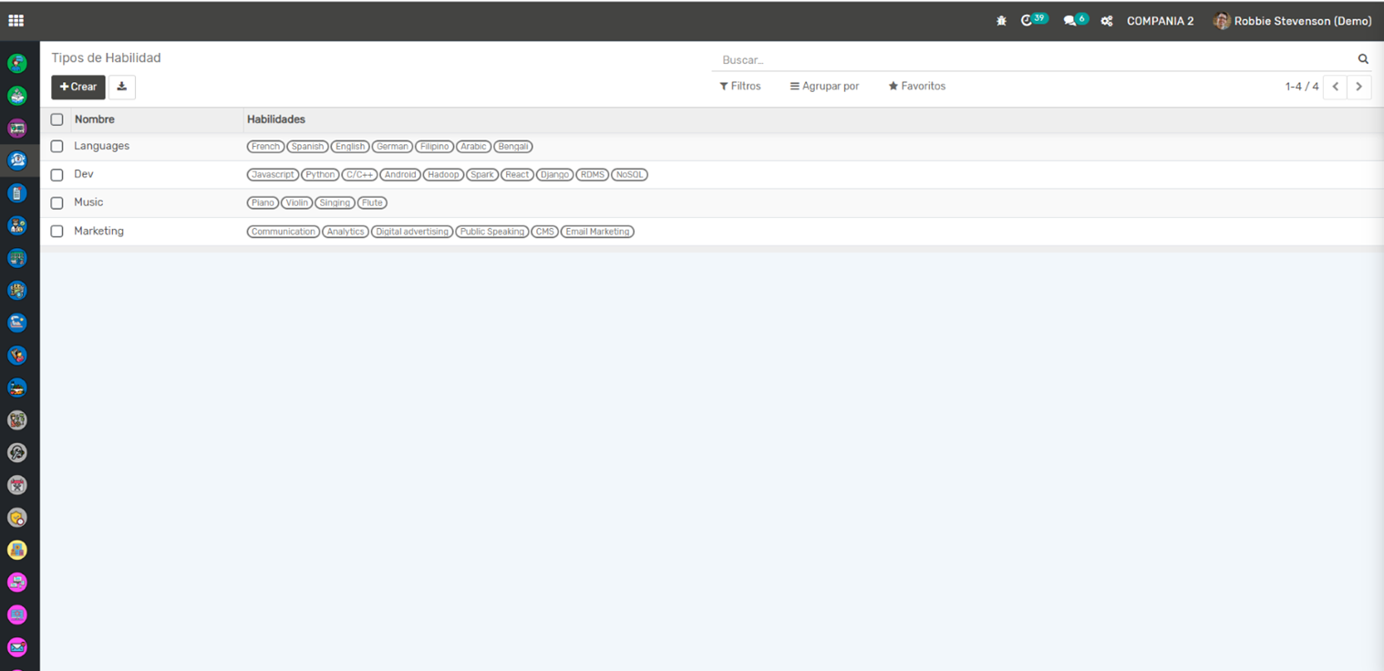Click the Crear button
This screenshot has height=671, width=1384.
coord(78,87)
